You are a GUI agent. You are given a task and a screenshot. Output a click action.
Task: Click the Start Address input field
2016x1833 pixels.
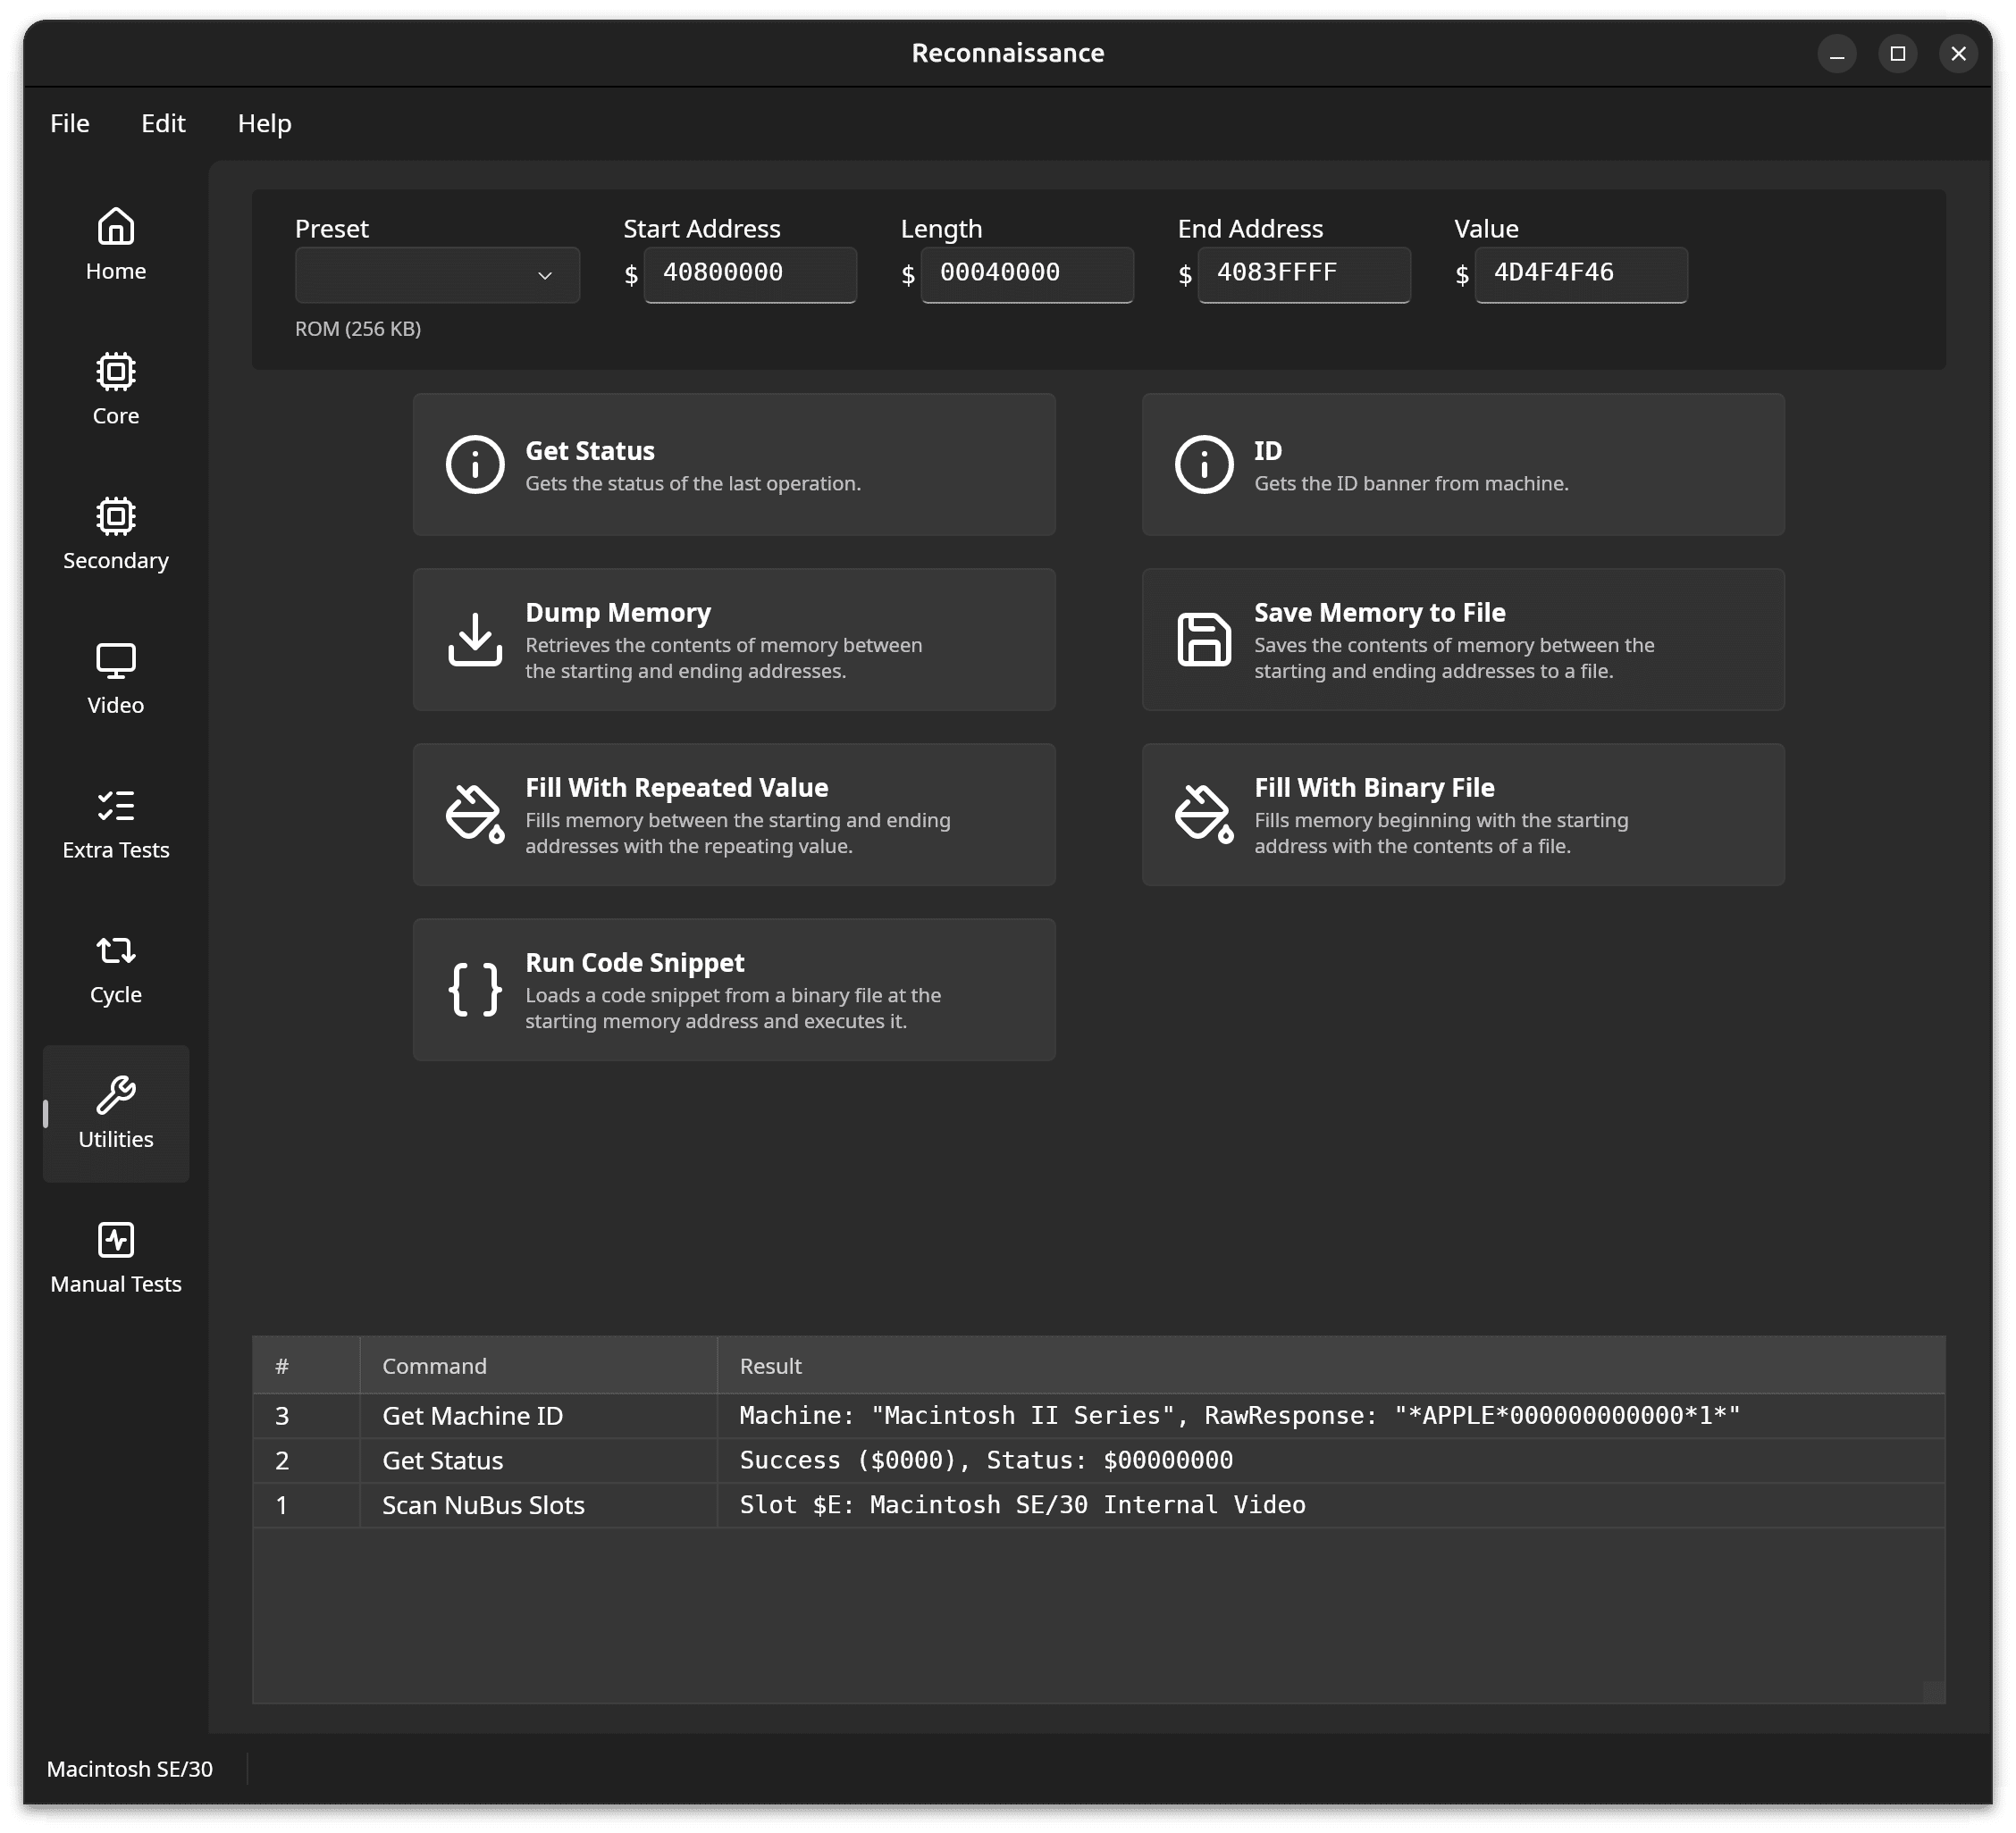pyautogui.click(x=749, y=272)
